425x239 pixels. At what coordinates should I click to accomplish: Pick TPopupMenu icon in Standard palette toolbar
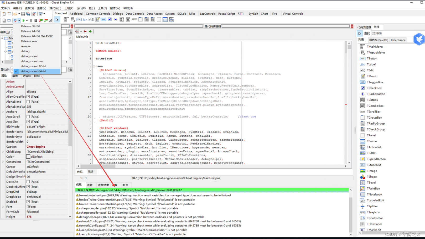(x=73, y=19)
